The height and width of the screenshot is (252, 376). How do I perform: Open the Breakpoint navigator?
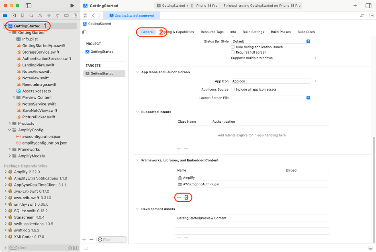(66, 16)
